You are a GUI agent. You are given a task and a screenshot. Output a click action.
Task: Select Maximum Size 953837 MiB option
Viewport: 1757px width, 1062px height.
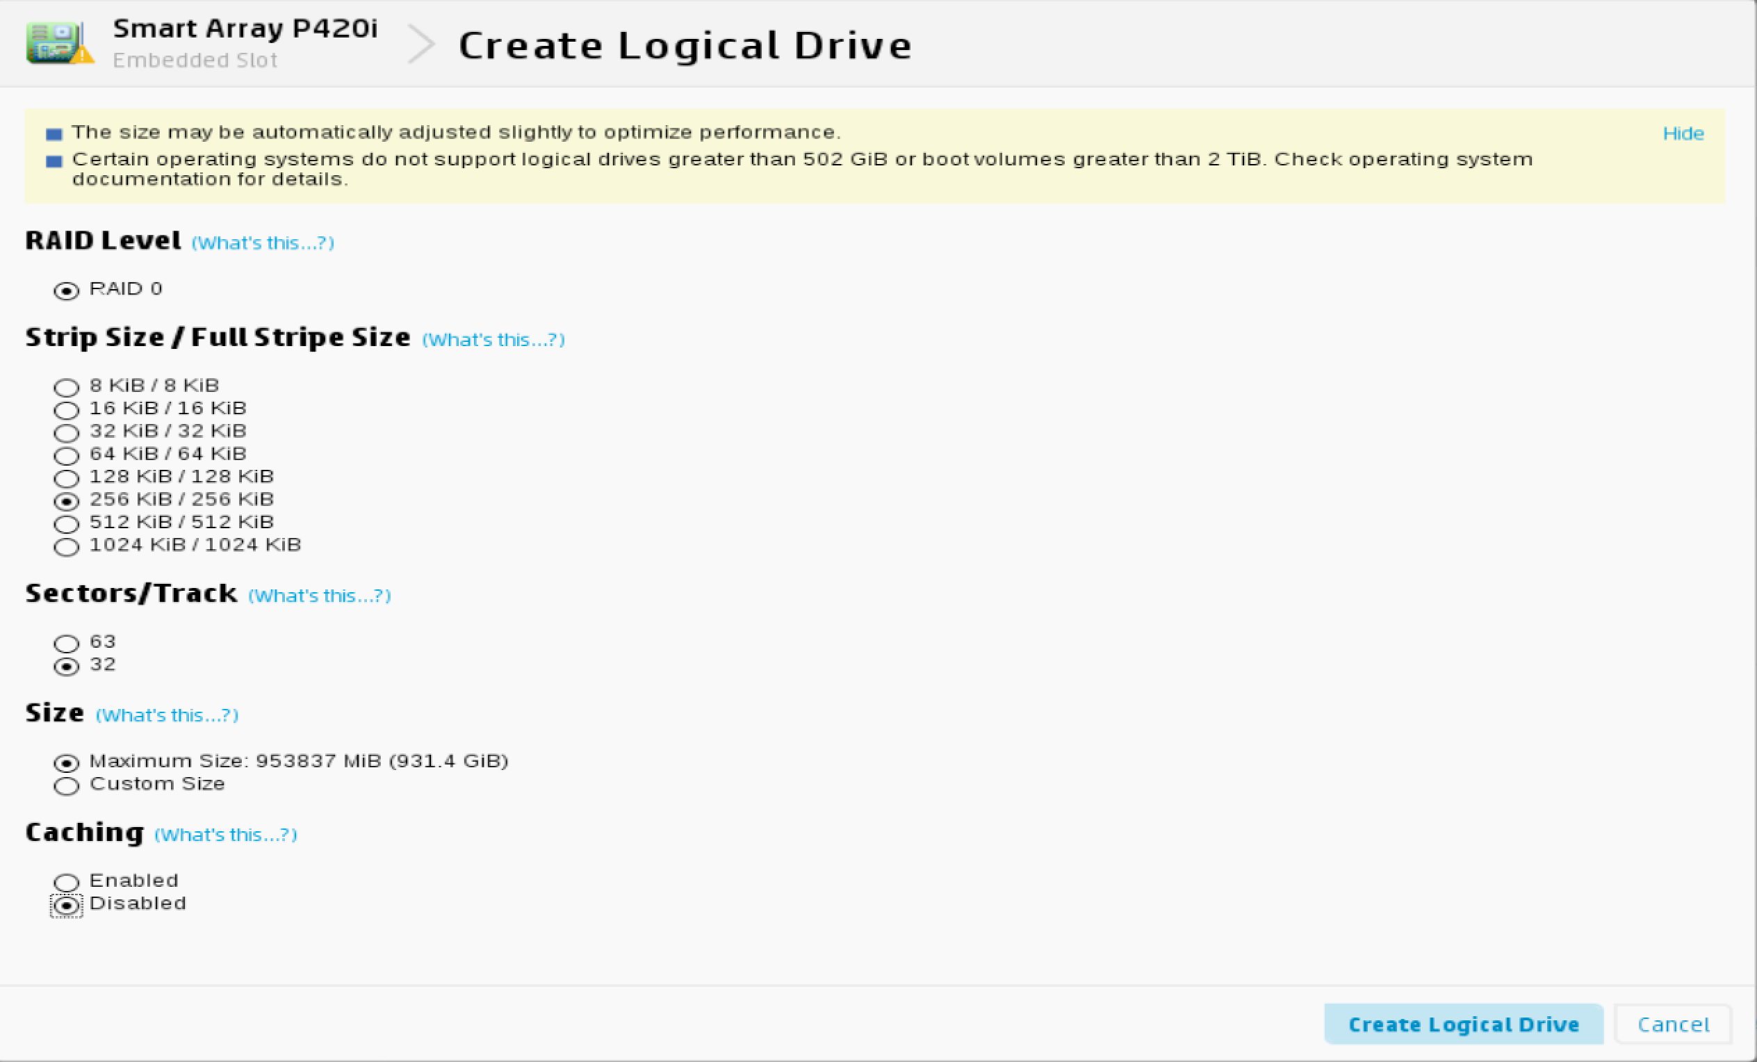tap(66, 763)
